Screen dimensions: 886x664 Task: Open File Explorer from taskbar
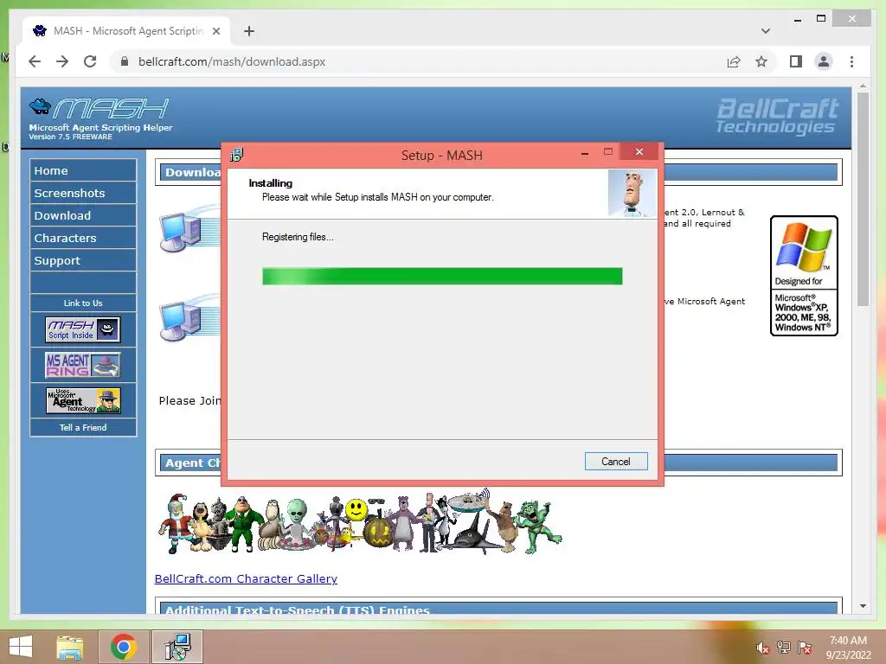pos(70,647)
